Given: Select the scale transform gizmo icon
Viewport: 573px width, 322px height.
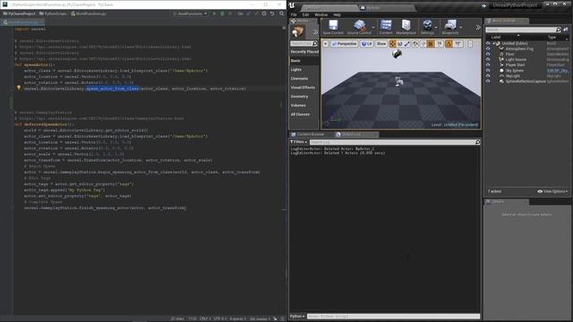Looking at the screenshot, I should (407, 44).
